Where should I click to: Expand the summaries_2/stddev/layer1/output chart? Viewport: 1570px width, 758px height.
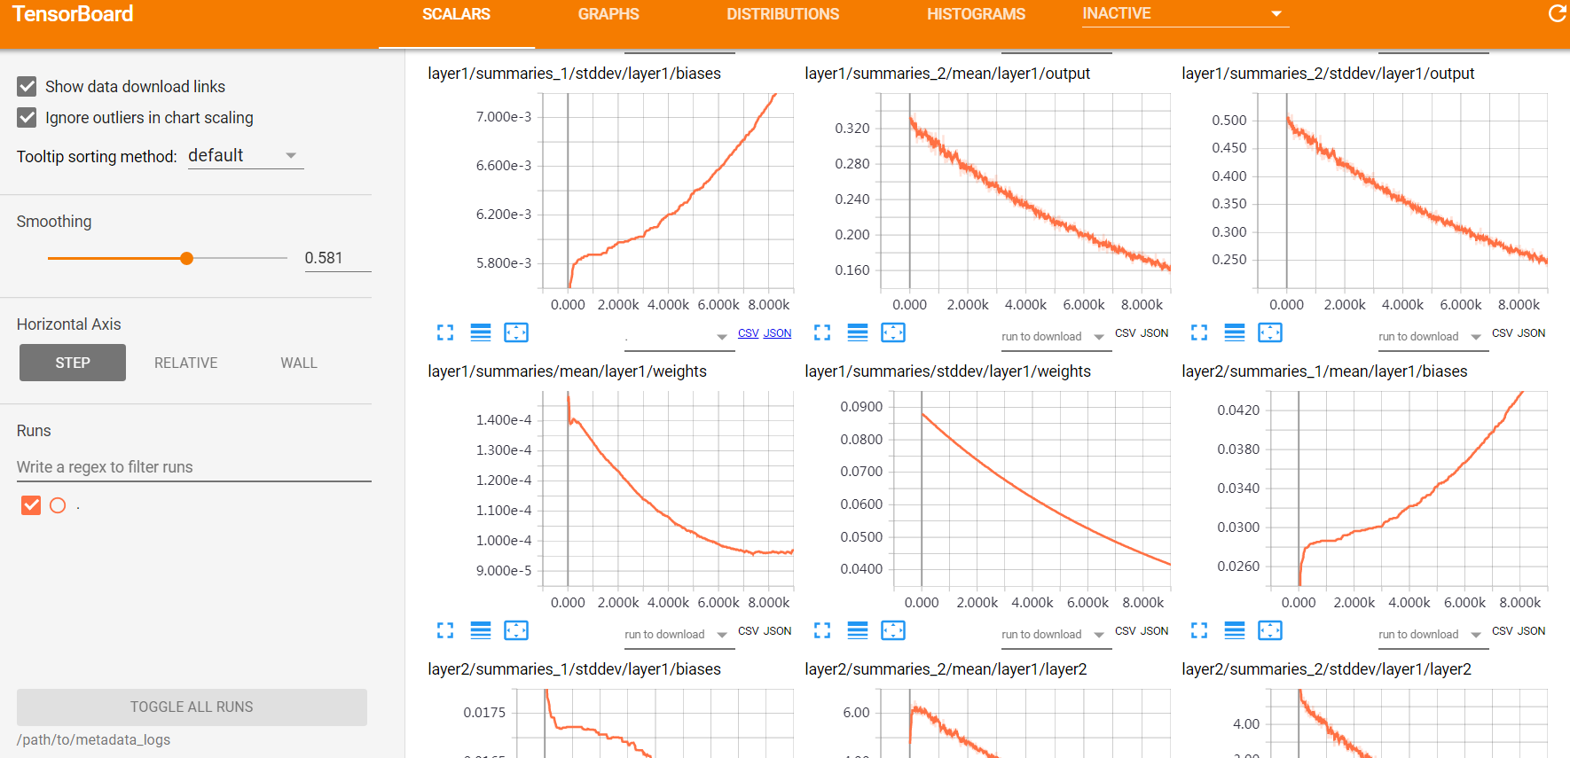tap(1199, 332)
